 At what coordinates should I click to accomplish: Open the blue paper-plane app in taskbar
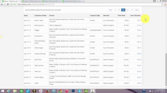point(28,91)
